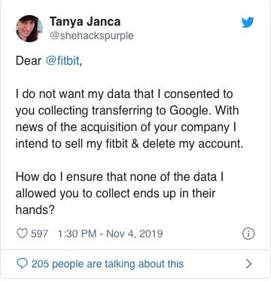Viewport: 271px width, 281px height.
Task: Expand conversation with the right chevron arrow
Action: click(248, 264)
